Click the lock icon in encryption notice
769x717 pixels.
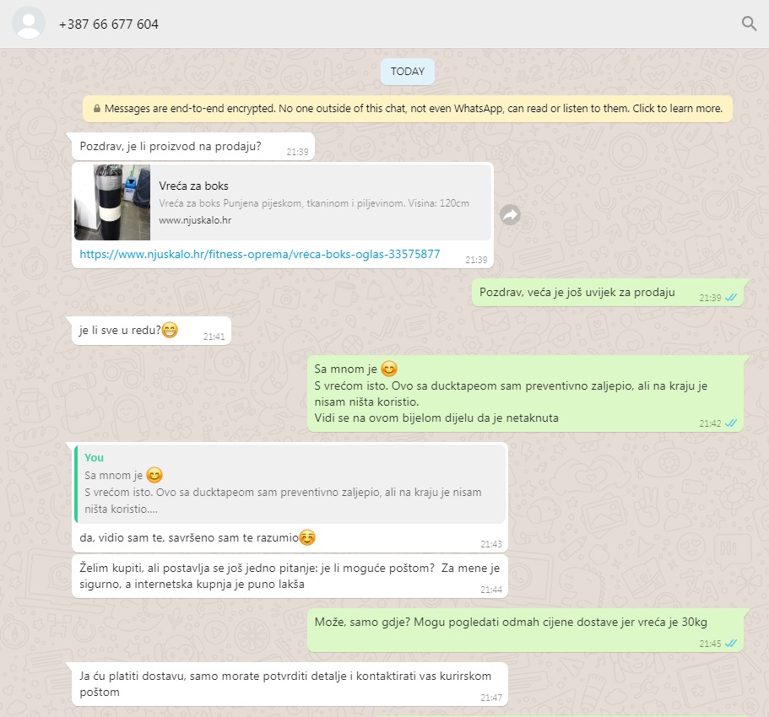tap(97, 108)
